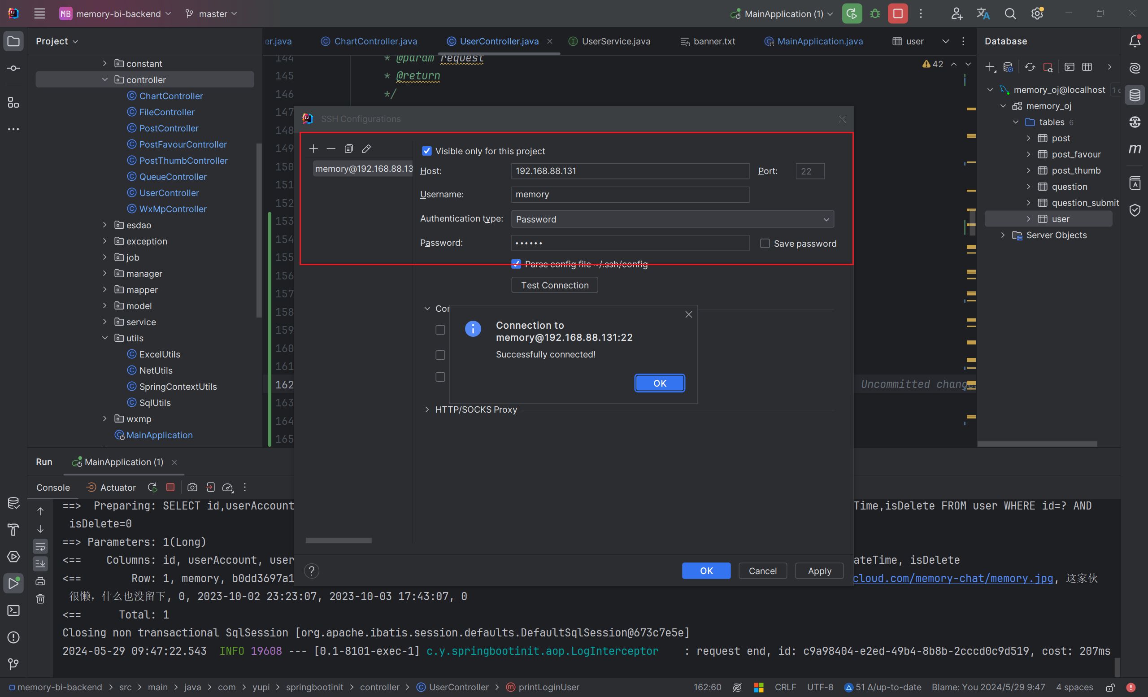Enable Save password checkbox
Screen dimensions: 1148x697
tap(765, 243)
